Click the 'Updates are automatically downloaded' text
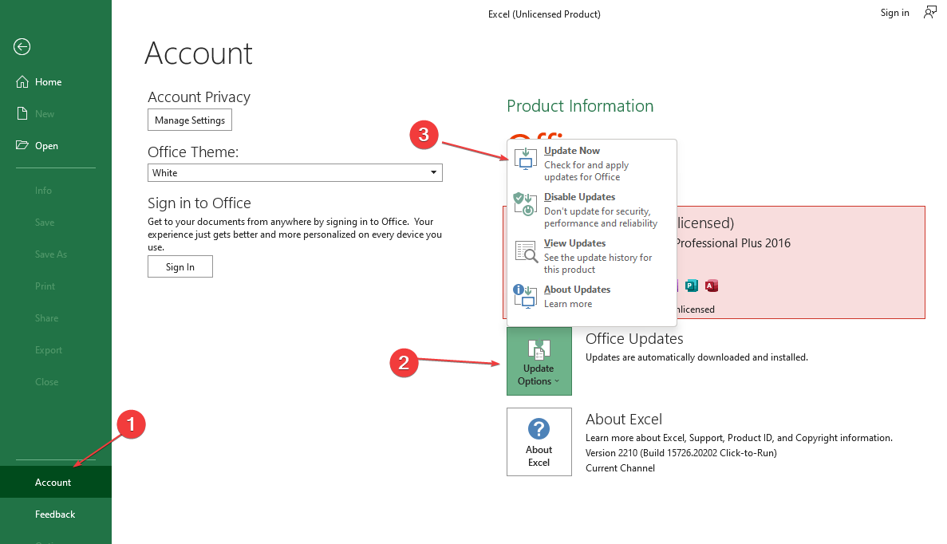The image size is (947, 544). tap(696, 357)
